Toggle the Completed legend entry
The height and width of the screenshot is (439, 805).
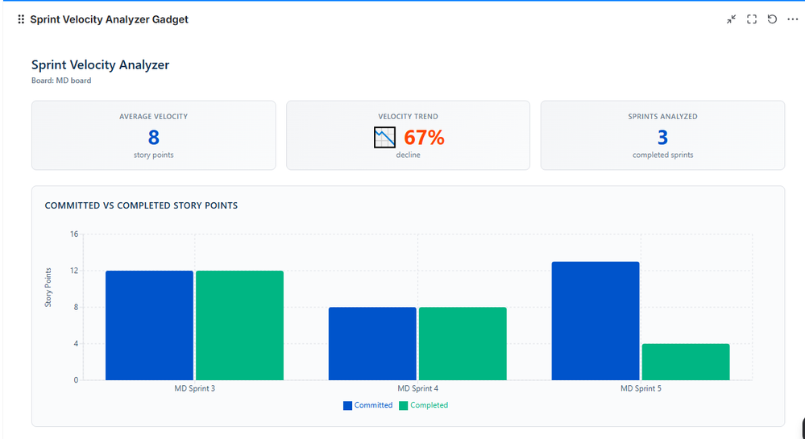(424, 405)
